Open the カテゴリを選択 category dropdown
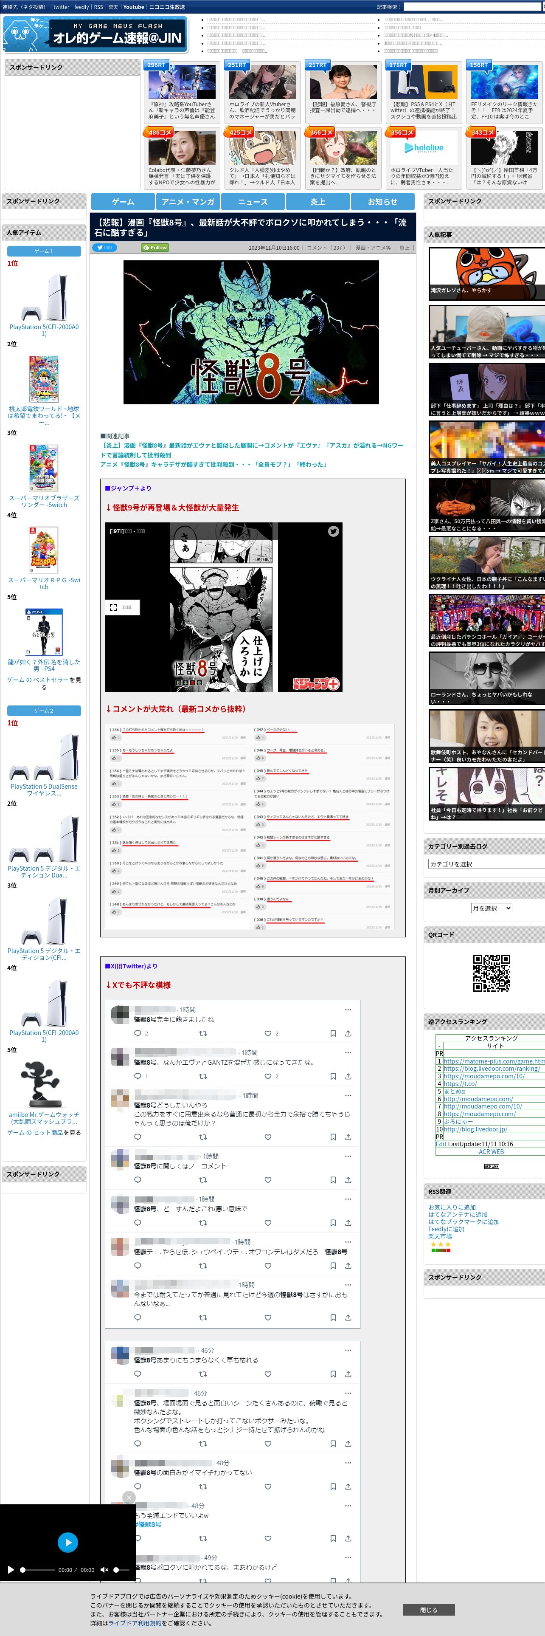 click(486, 864)
